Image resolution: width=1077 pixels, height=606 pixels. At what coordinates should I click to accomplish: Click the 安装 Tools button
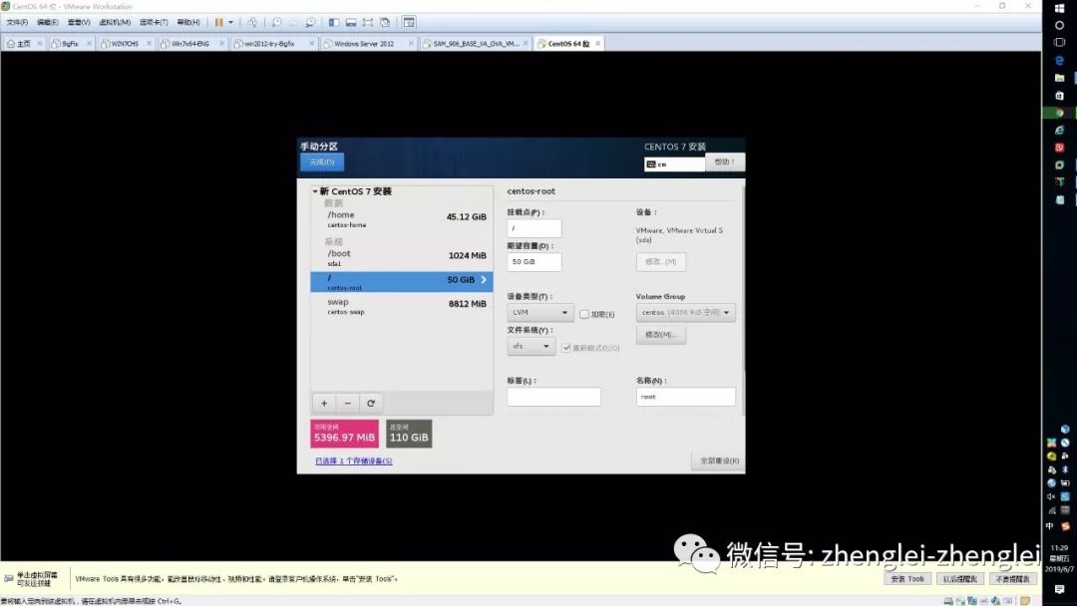pos(907,579)
